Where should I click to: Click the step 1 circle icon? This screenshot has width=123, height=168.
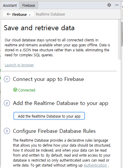click(7, 79)
